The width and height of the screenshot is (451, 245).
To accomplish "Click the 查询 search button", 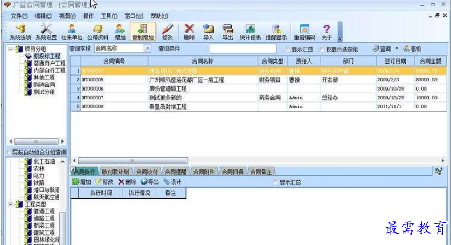I will [x=382, y=49].
